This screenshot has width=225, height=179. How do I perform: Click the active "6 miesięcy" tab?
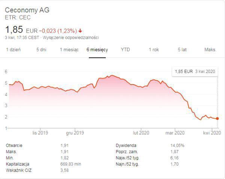(x=97, y=50)
